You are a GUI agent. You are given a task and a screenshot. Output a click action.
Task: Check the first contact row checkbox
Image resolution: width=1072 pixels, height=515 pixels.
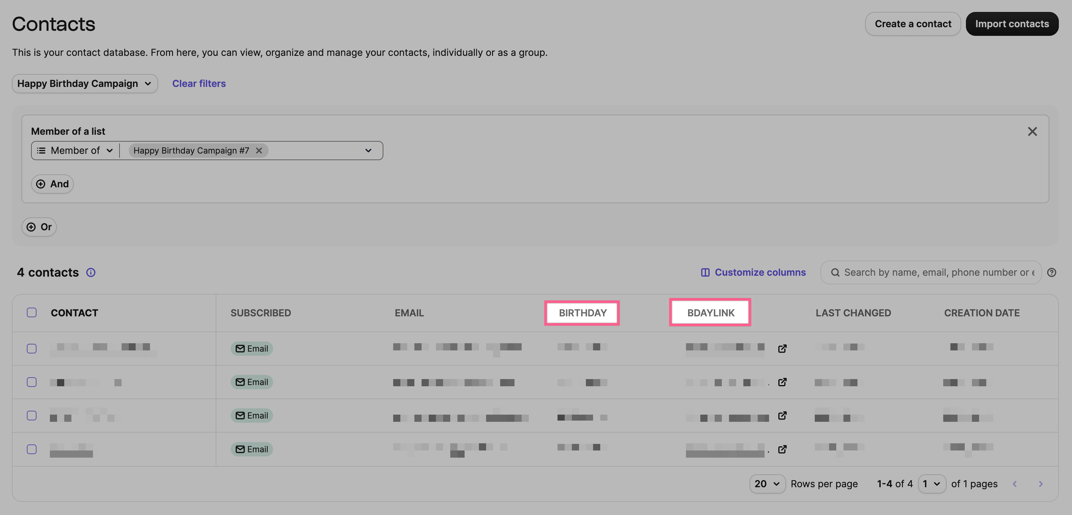coord(32,349)
